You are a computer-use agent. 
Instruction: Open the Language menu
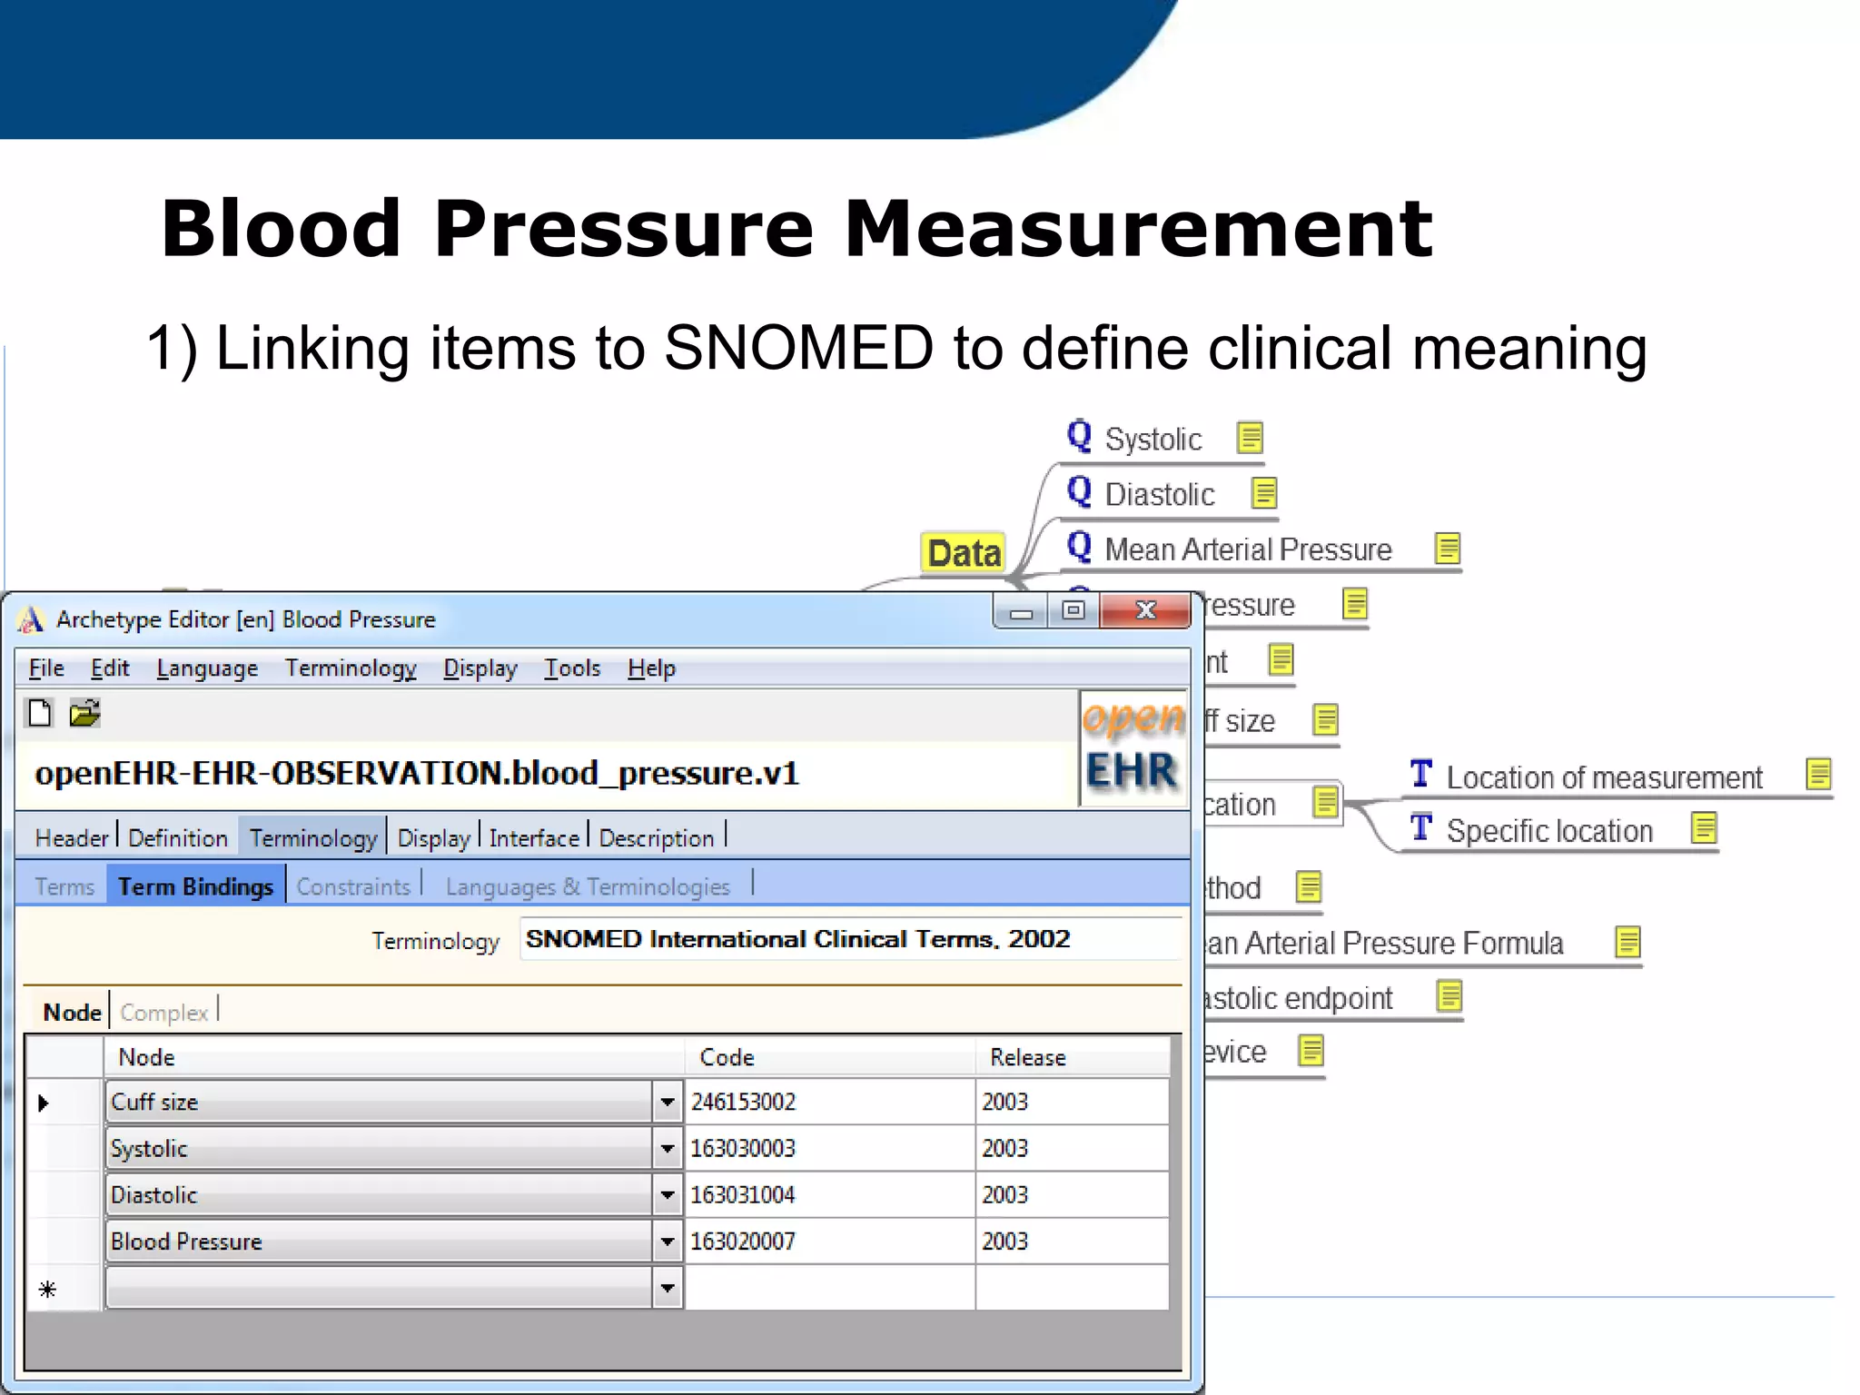pos(207,668)
